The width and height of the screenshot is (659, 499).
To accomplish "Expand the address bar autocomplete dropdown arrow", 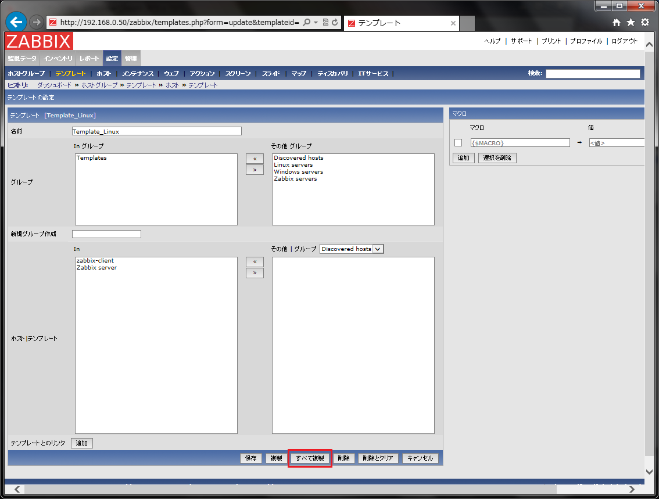I will 316,22.
